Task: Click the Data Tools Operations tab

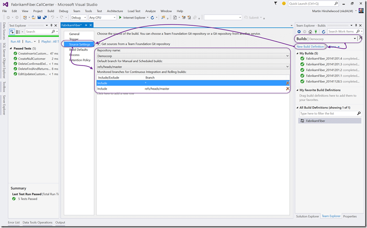Action: coord(37,223)
